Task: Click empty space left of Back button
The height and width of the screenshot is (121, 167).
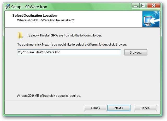Action: pyautogui.click(x=47, y=108)
